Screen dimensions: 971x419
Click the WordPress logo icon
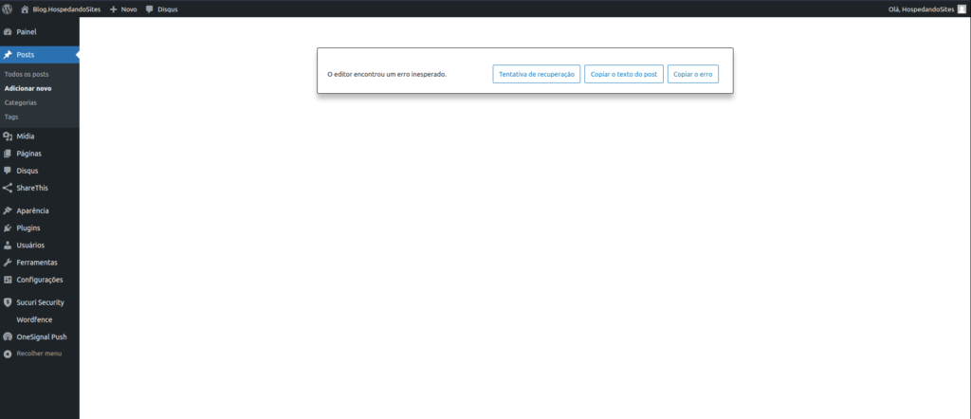coord(8,9)
